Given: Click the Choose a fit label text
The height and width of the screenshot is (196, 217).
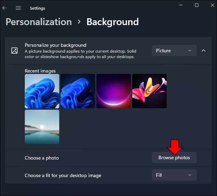Looking at the screenshot, I should click(63, 175).
